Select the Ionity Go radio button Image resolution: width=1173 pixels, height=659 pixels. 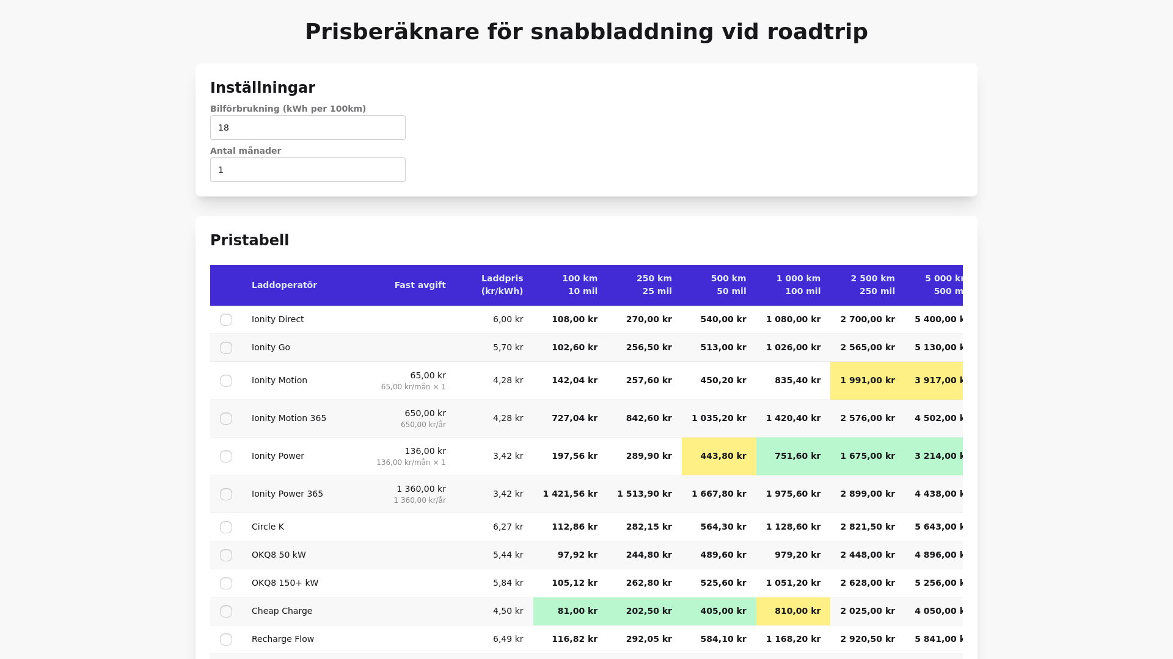point(226,348)
